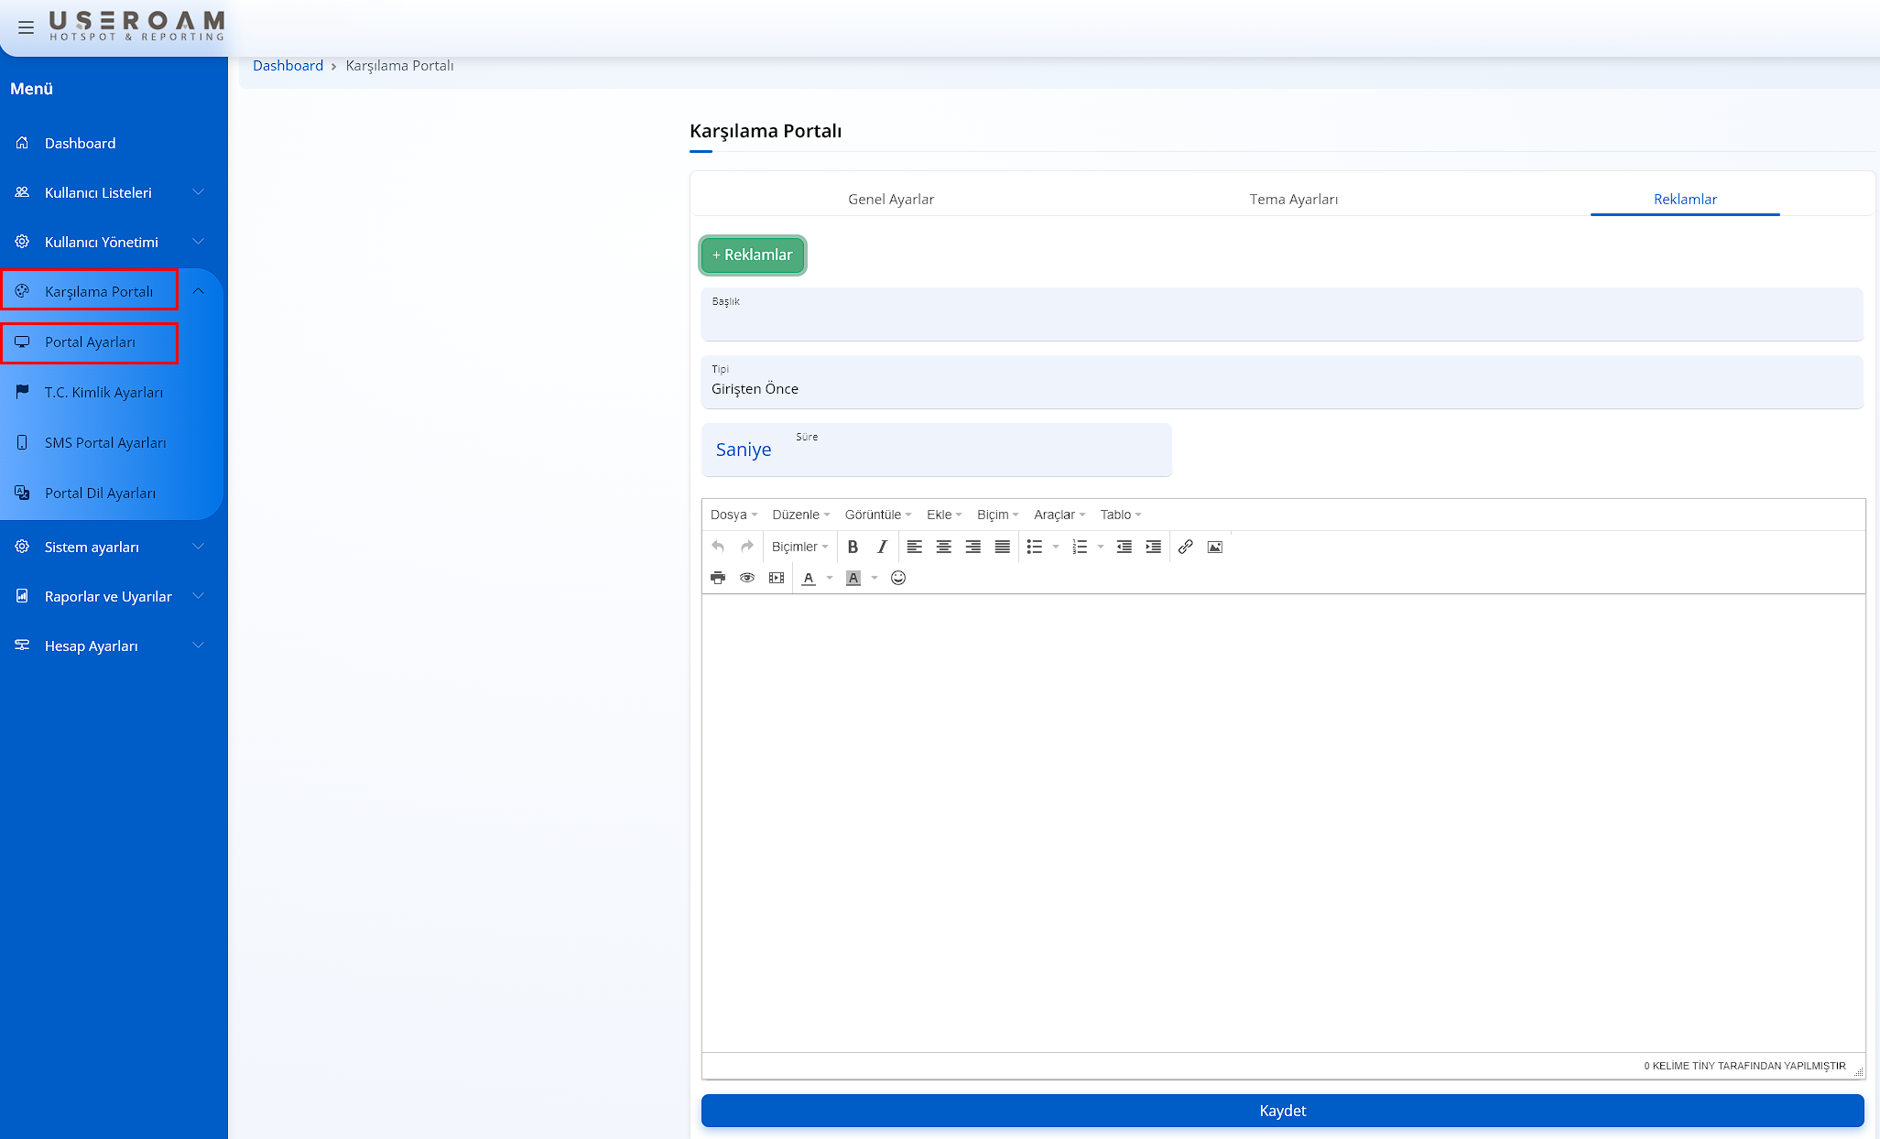Switch to the Tema Ayarları tab
This screenshot has width=1880, height=1139.
(x=1293, y=199)
